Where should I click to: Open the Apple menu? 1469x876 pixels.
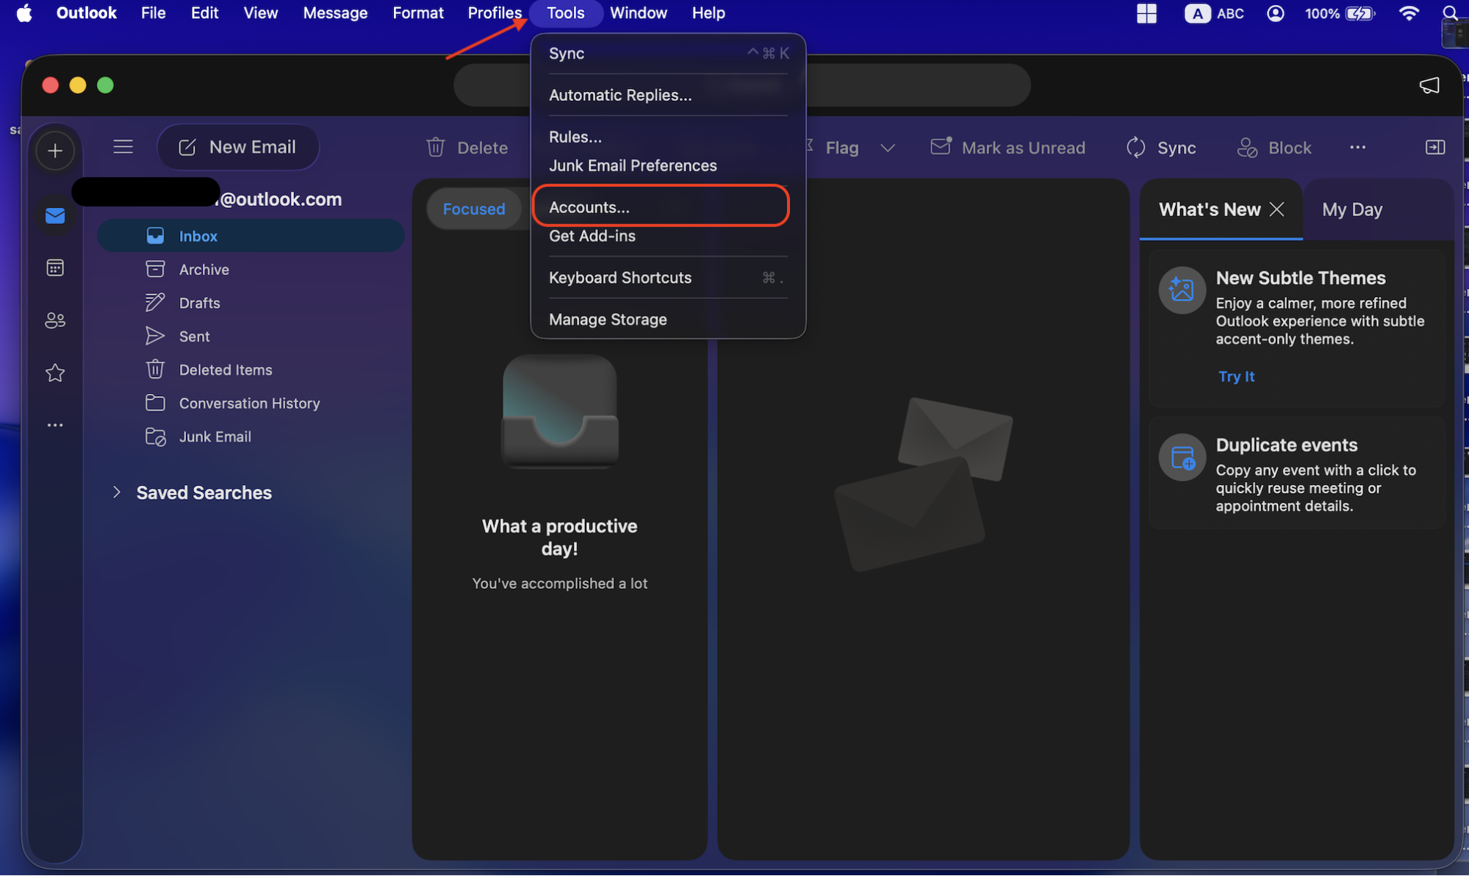click(24, 12)
